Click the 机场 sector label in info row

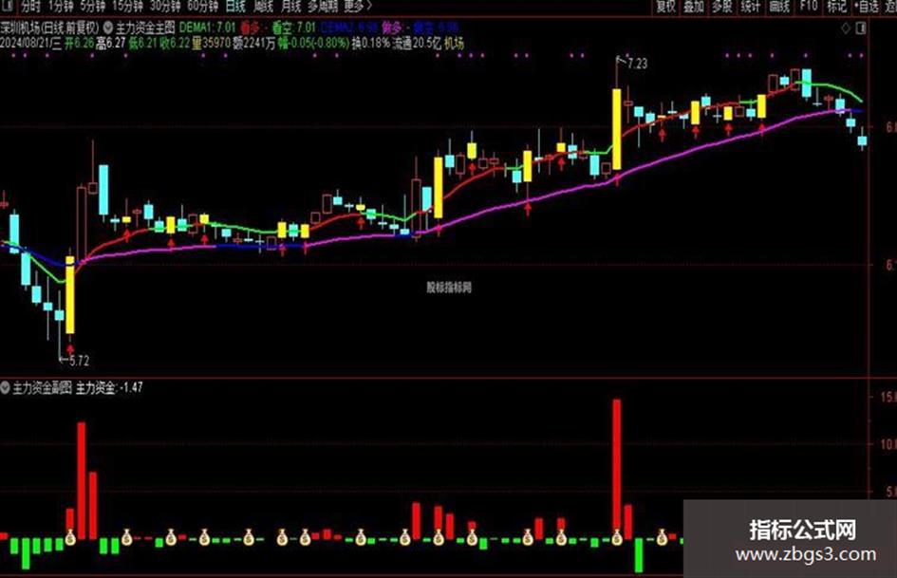455,44
